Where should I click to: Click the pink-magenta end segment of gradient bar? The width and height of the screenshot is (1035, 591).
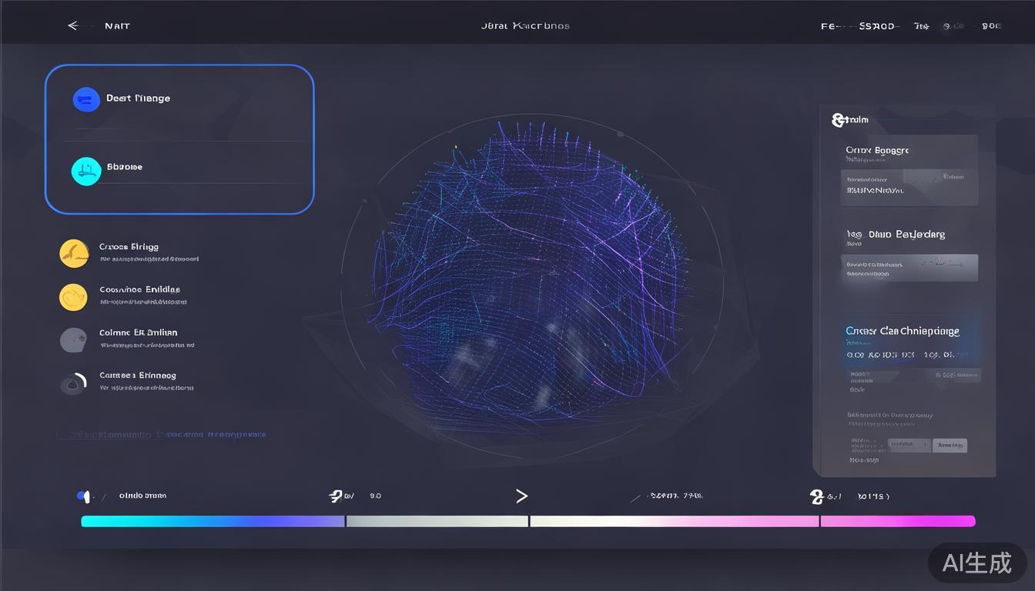pyautogui.click(x=897, y=522)
